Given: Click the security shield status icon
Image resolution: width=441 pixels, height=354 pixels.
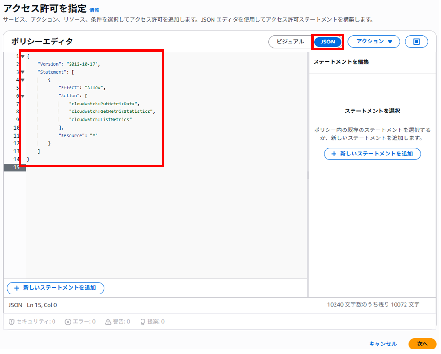Looking at the screenshot, I should [11, 322].
